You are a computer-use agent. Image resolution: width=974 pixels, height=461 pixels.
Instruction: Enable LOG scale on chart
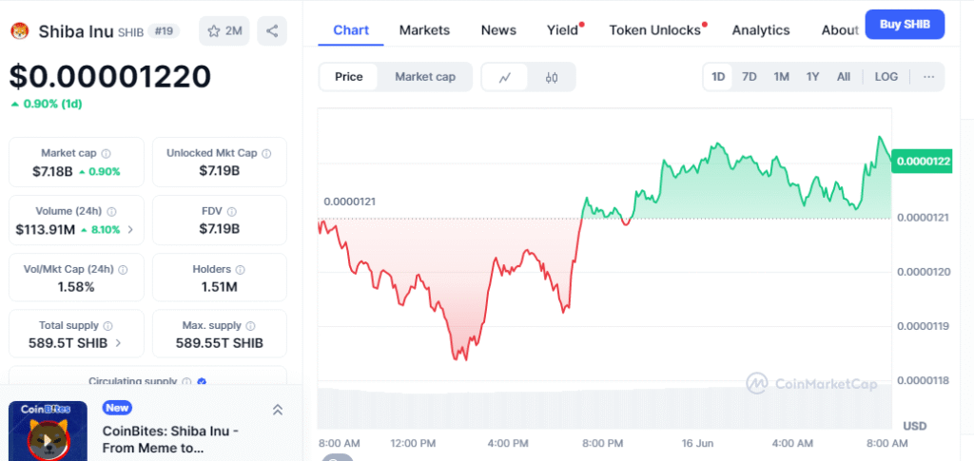(886, 77)
